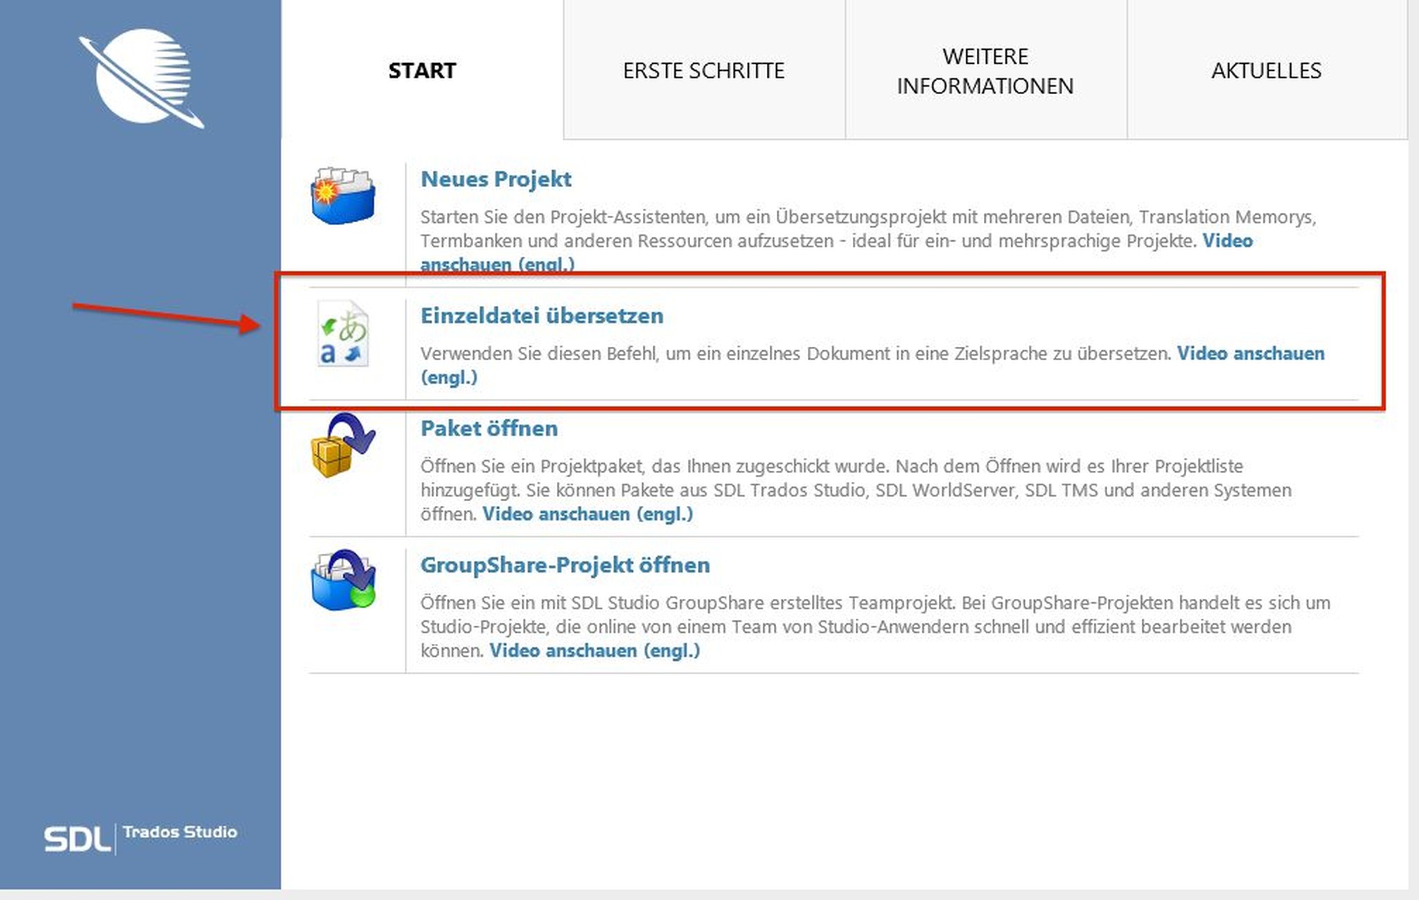The width and height of the screenshot is (1419, 900).
Task: Click the Einzeldatei übersetzen document icon
Action: (x=342, y=334)
